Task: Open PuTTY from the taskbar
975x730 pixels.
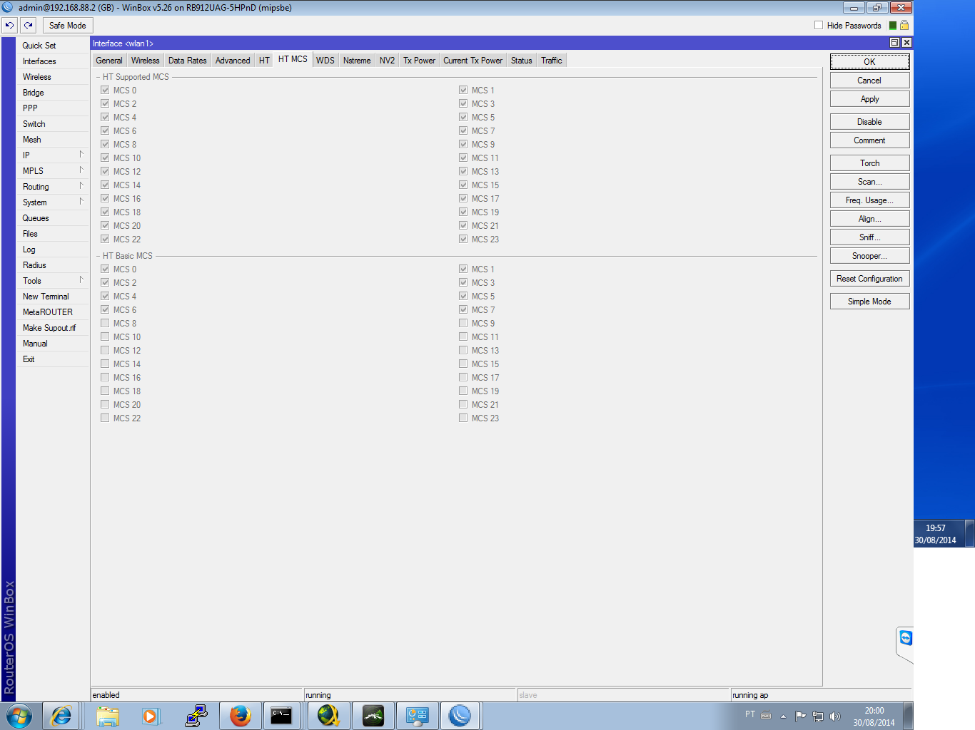Action: (196, 716)
